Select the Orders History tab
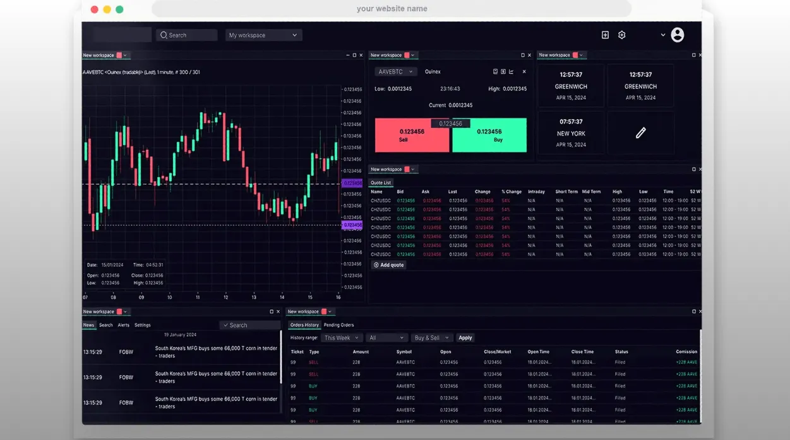The image size is (790, 440). click(304, 325)
